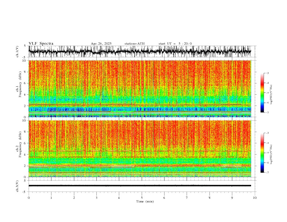The height and width of the screenshot is (222, 287).
Task: Click the 'ch.1(V)' waveform axis label
Action: tap(17, 52)
